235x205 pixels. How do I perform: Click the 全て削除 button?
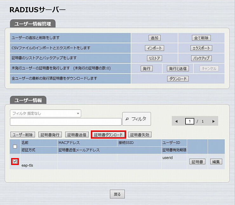click(201, 38)
